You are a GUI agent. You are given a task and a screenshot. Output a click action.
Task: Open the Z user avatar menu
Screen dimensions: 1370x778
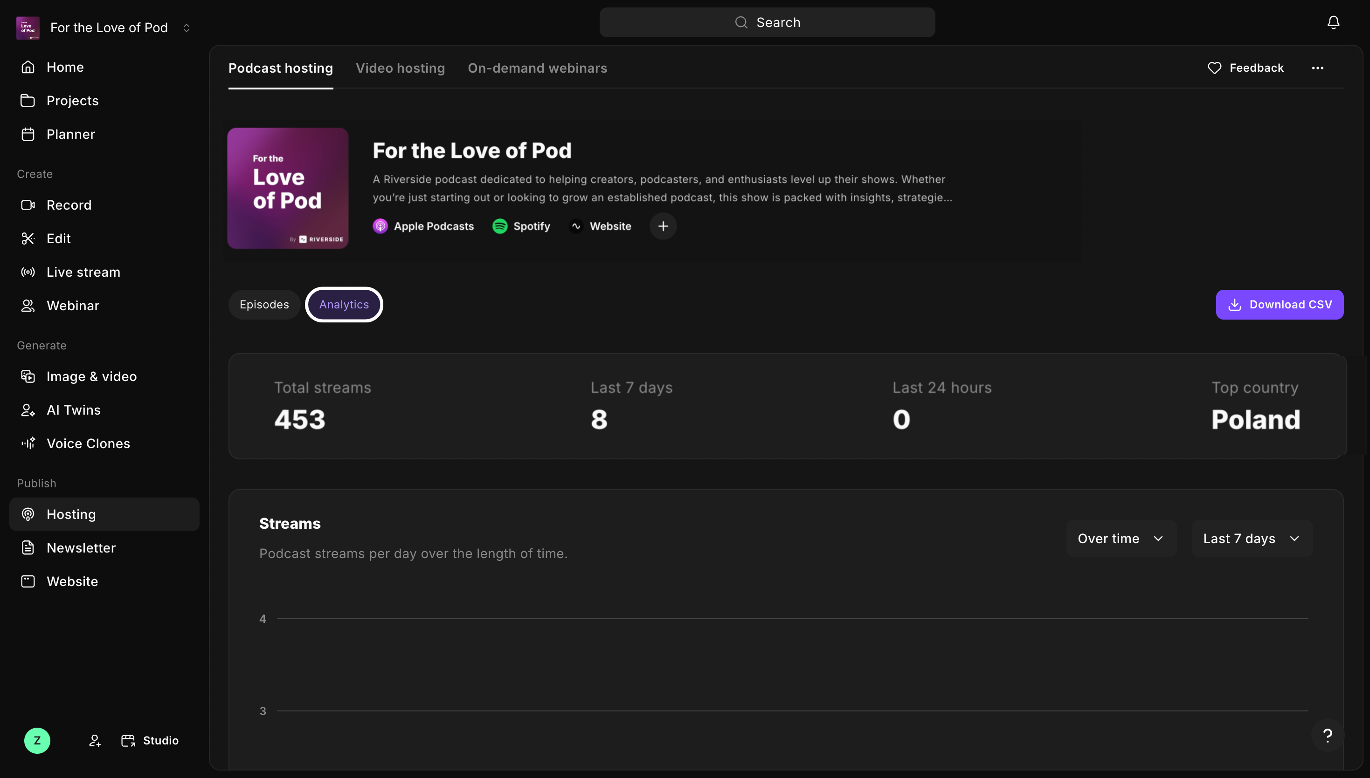coord(37,741)
